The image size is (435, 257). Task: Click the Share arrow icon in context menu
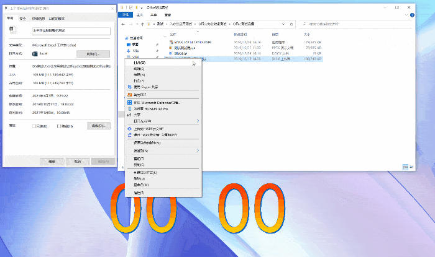[129, 115]
